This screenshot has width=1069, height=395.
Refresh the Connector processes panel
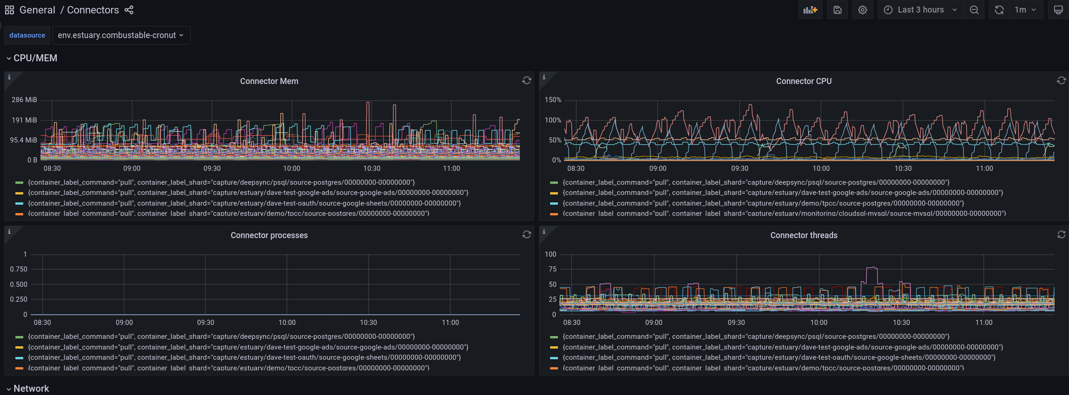526,234
